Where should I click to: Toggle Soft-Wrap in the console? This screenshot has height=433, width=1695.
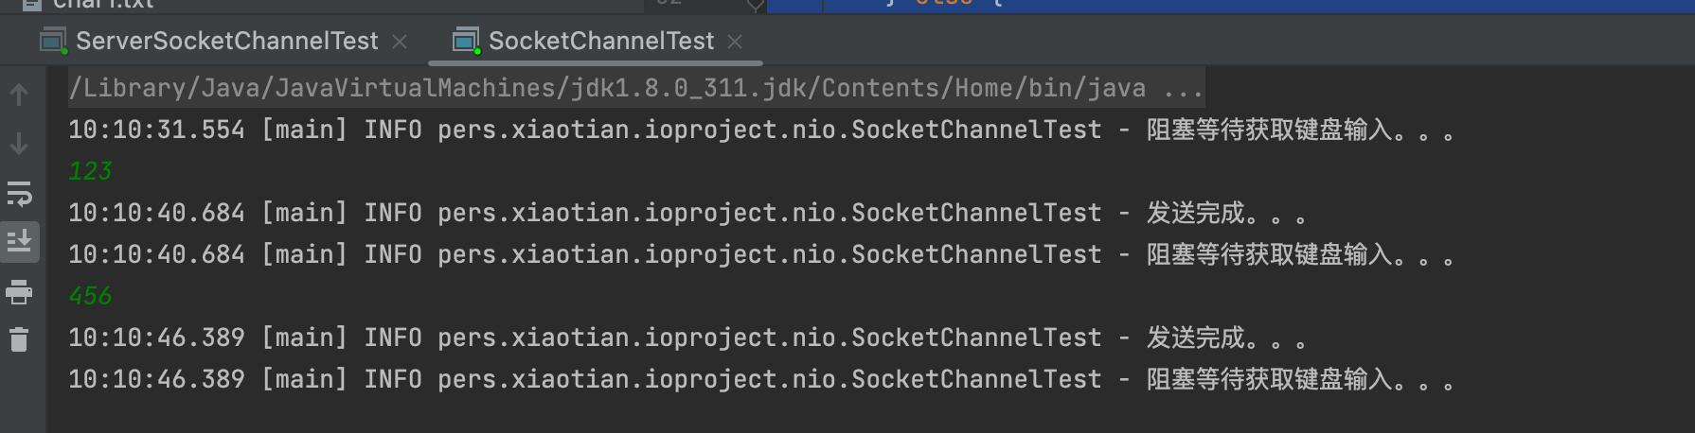click(x=19, y=194)
